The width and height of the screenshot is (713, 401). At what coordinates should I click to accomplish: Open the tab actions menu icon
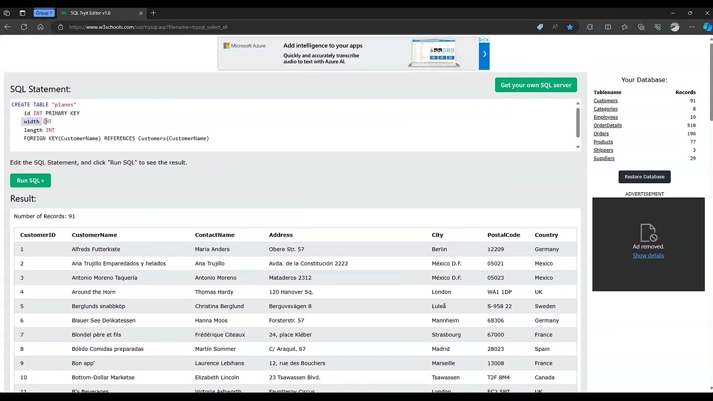coord(22,13)
